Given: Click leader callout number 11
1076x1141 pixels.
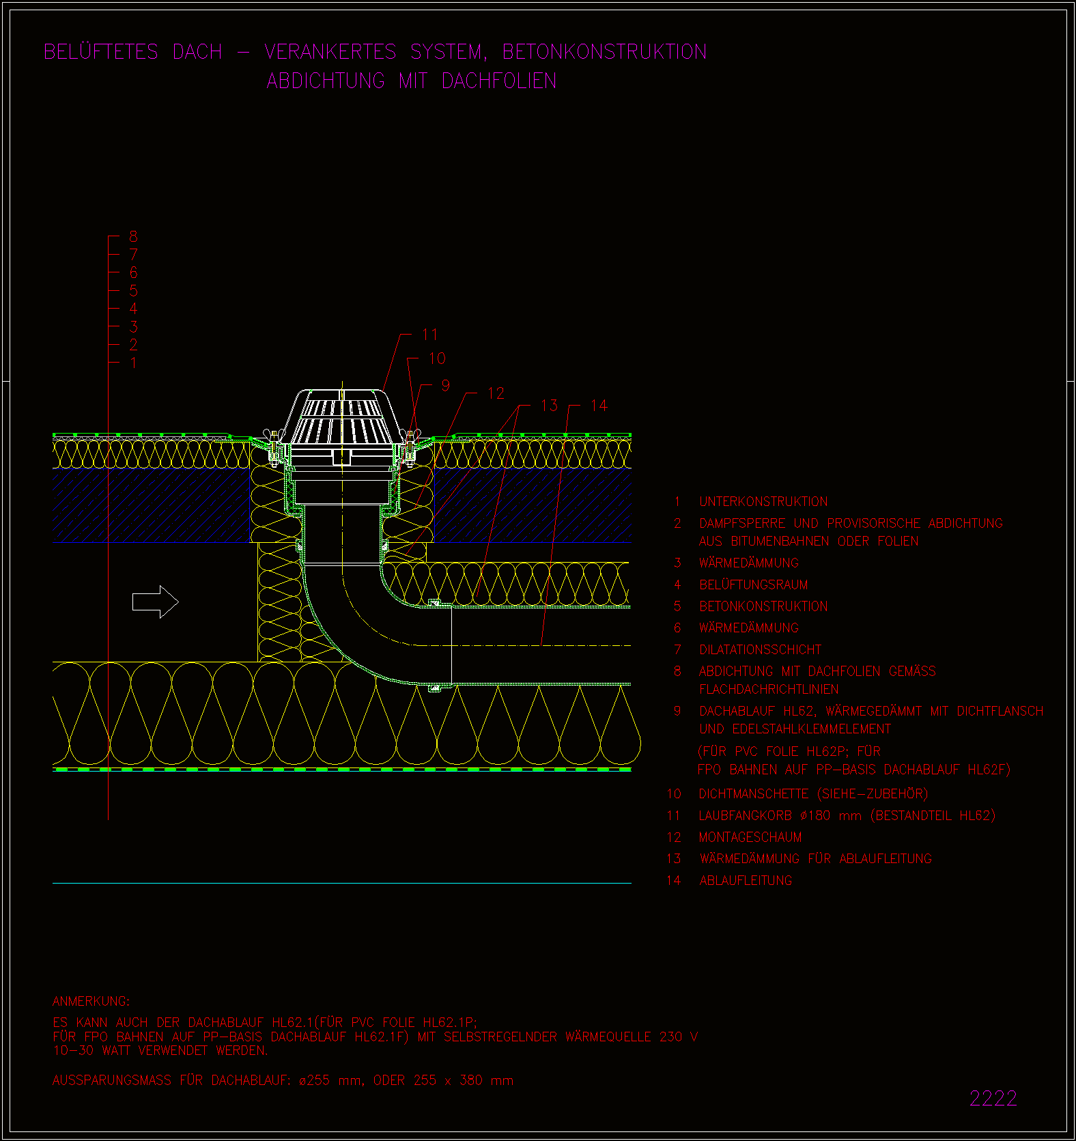Looking at the screenshot, I should (429, 335).
